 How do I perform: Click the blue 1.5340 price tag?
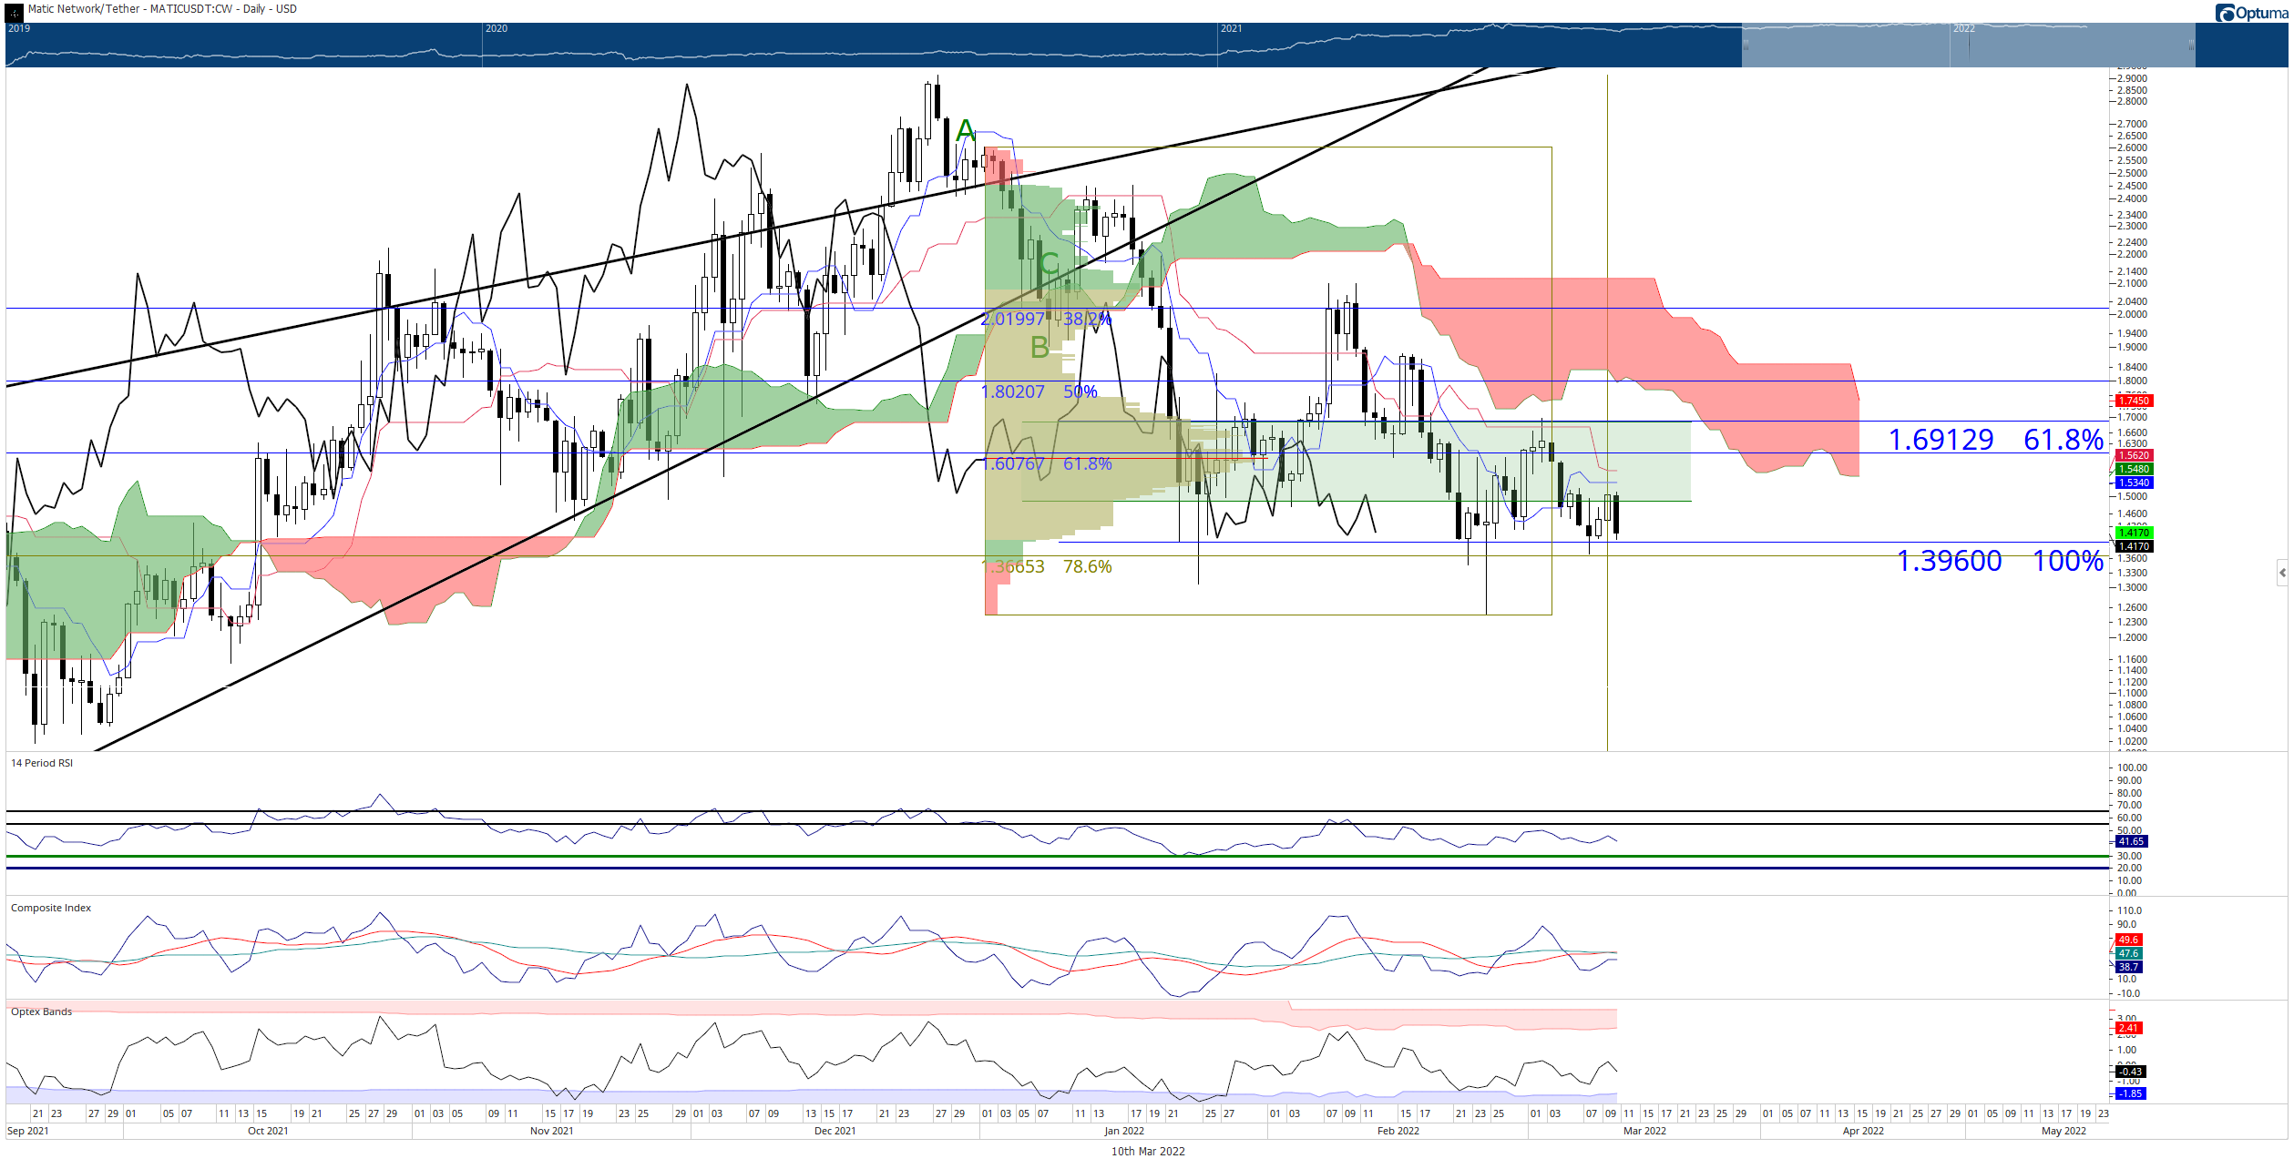pos(2134,483)
